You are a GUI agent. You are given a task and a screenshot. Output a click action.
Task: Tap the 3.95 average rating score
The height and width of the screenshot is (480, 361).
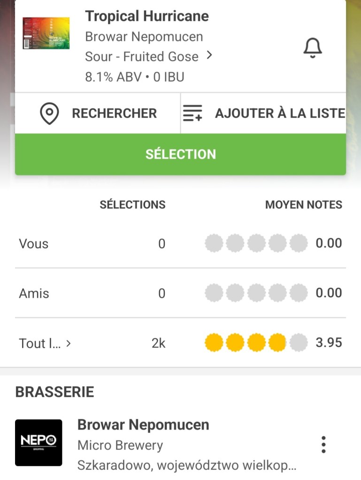(x=329, y=343)
